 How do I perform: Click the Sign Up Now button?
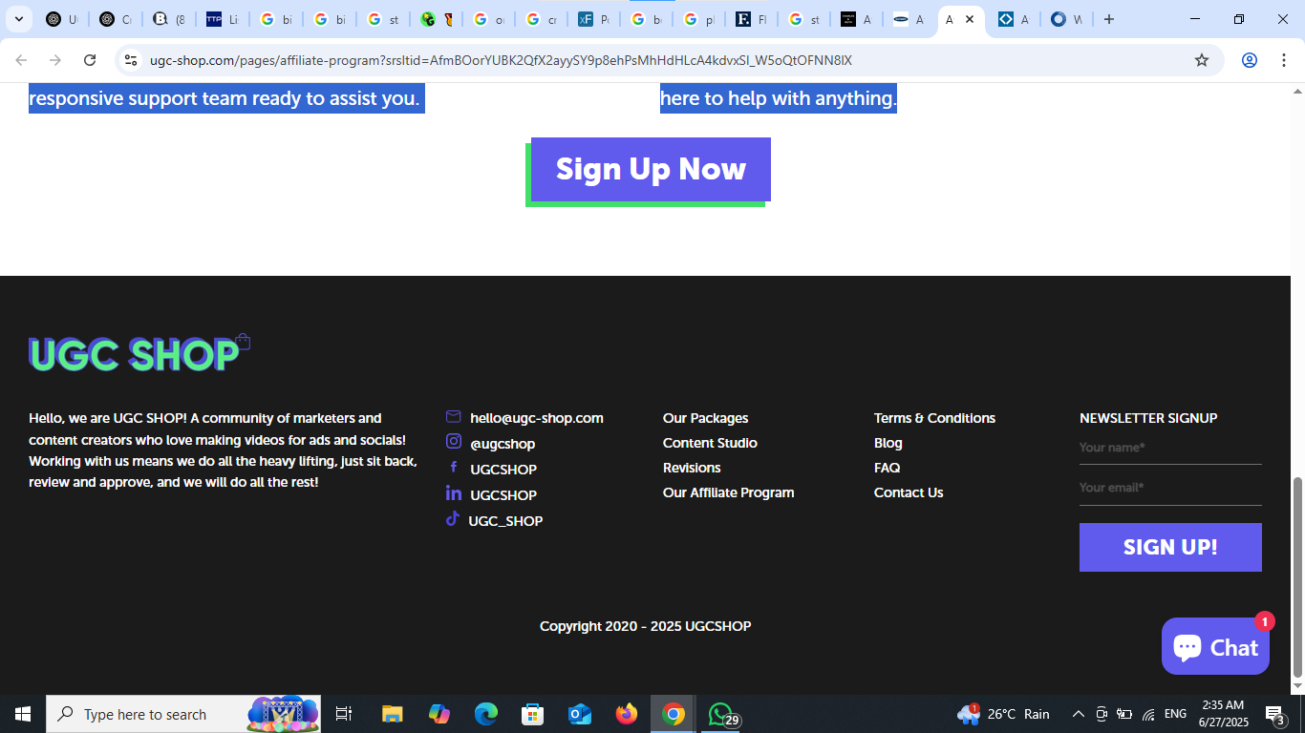tap(651, 170)
